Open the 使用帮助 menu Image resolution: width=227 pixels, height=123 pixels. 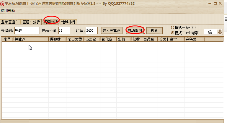[x=8, y=11]
